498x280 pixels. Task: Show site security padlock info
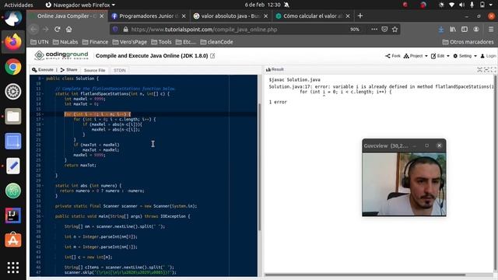126,30
